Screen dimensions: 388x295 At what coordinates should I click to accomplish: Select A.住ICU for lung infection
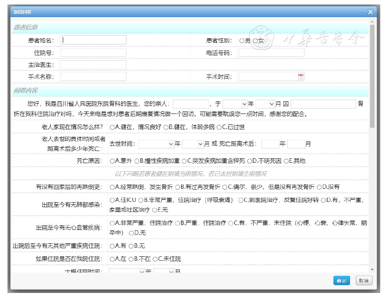(112, 200)
